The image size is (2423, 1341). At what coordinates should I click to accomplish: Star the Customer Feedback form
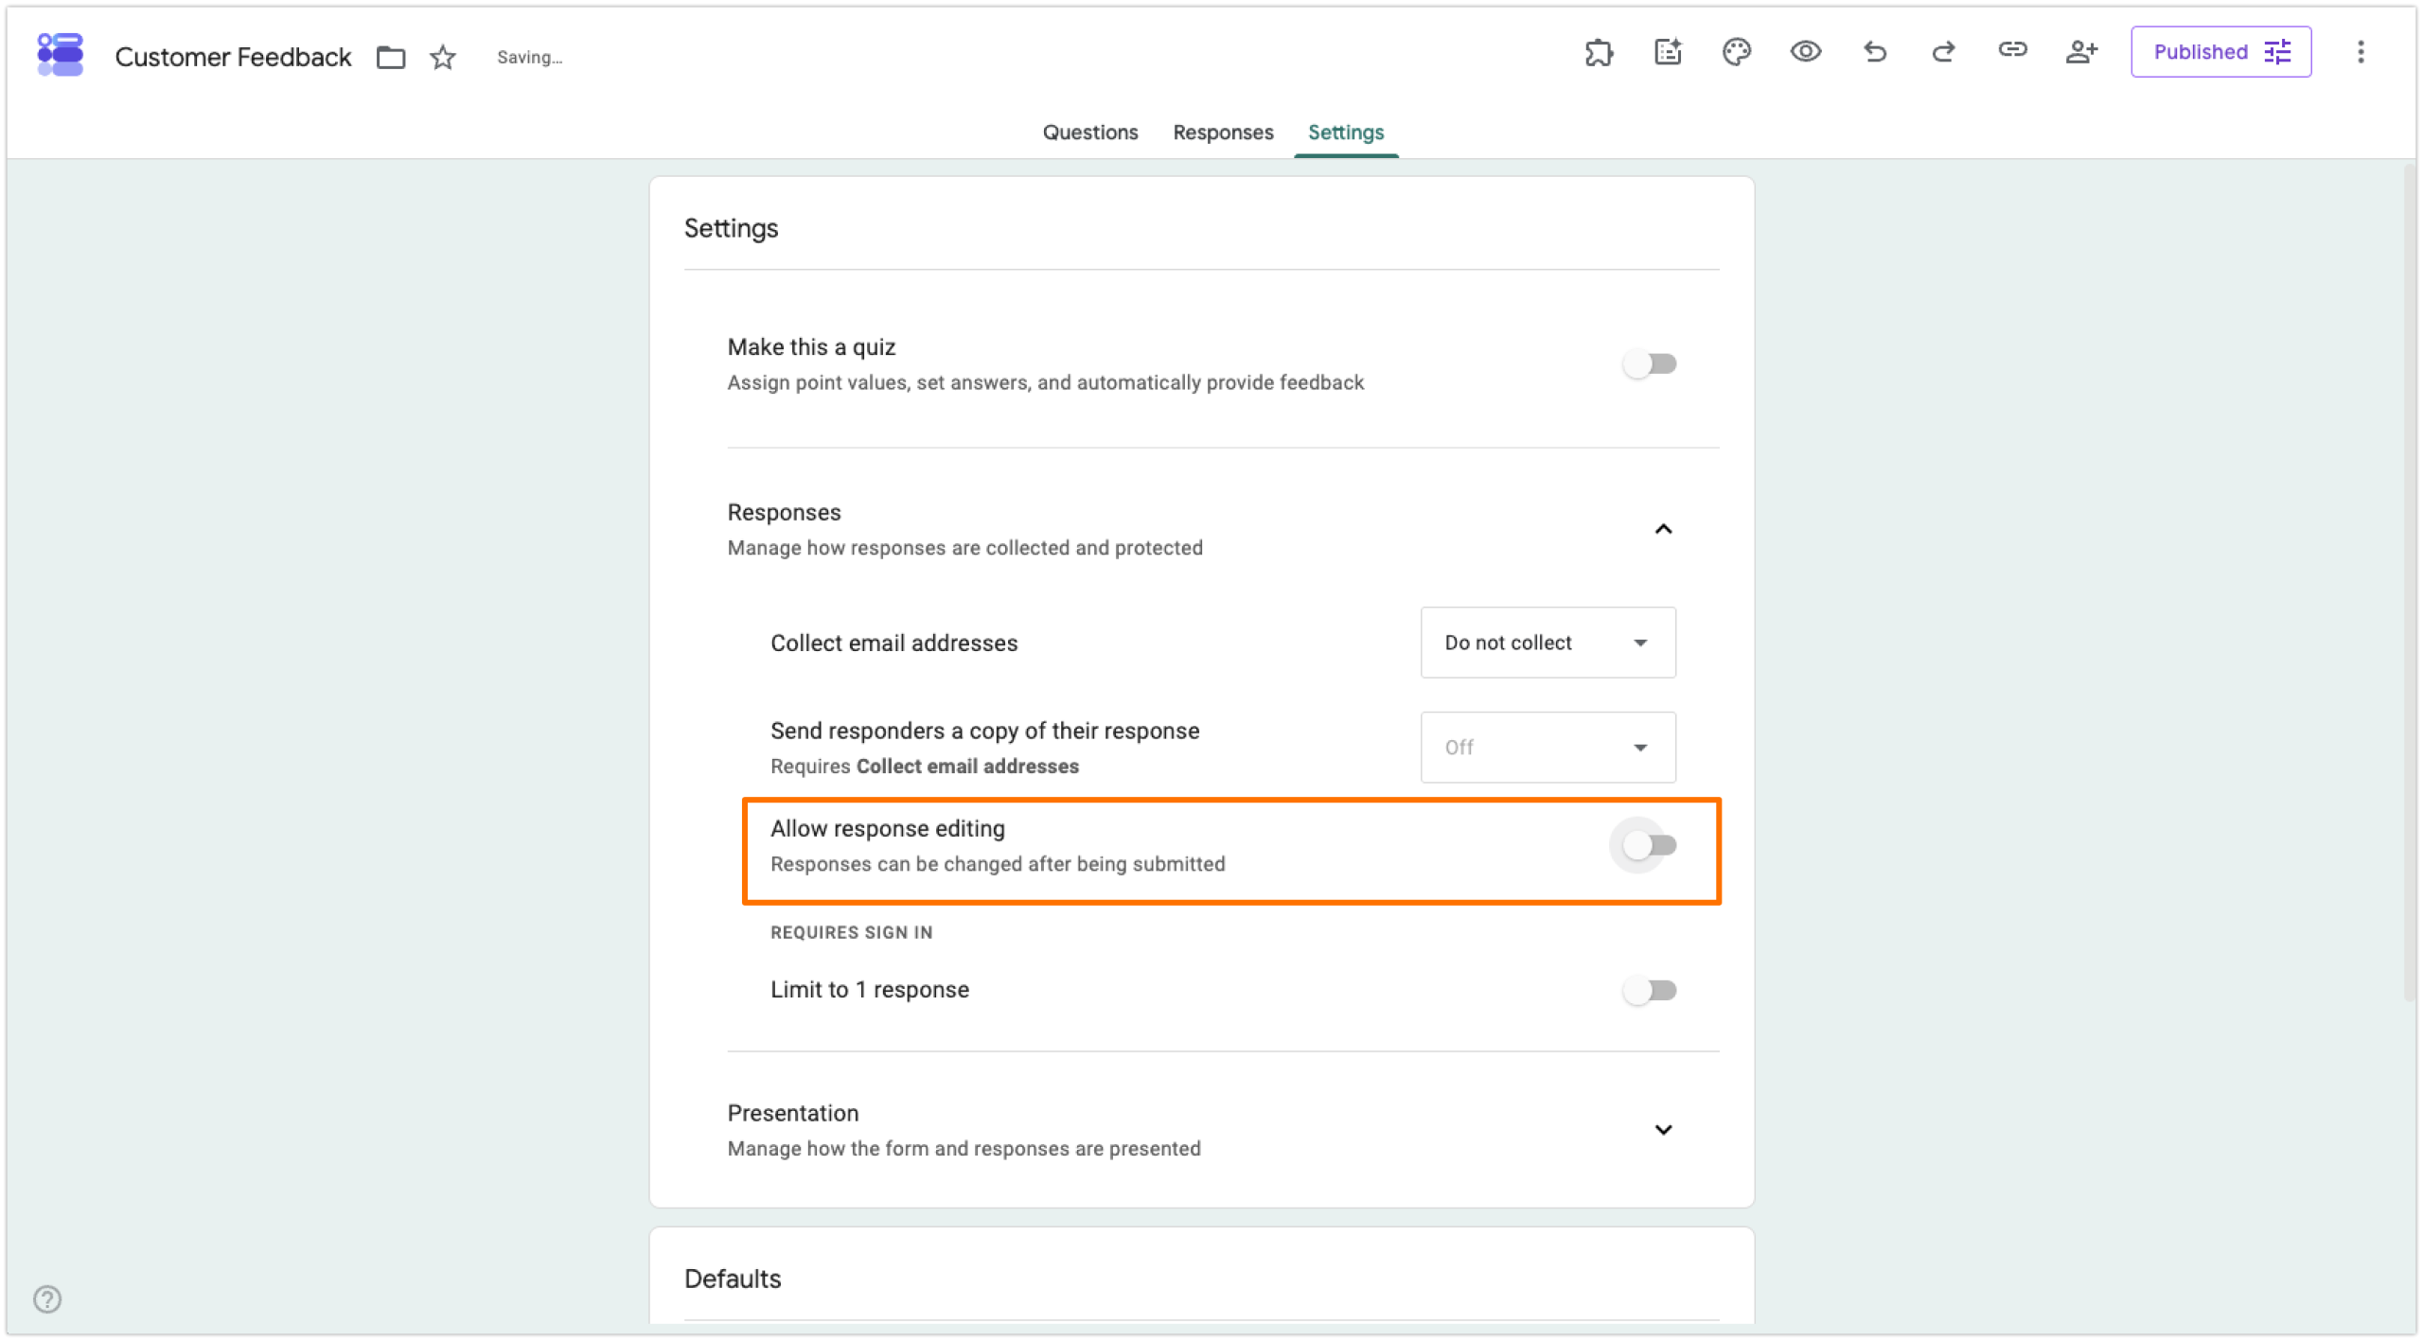tap(443, 58)
